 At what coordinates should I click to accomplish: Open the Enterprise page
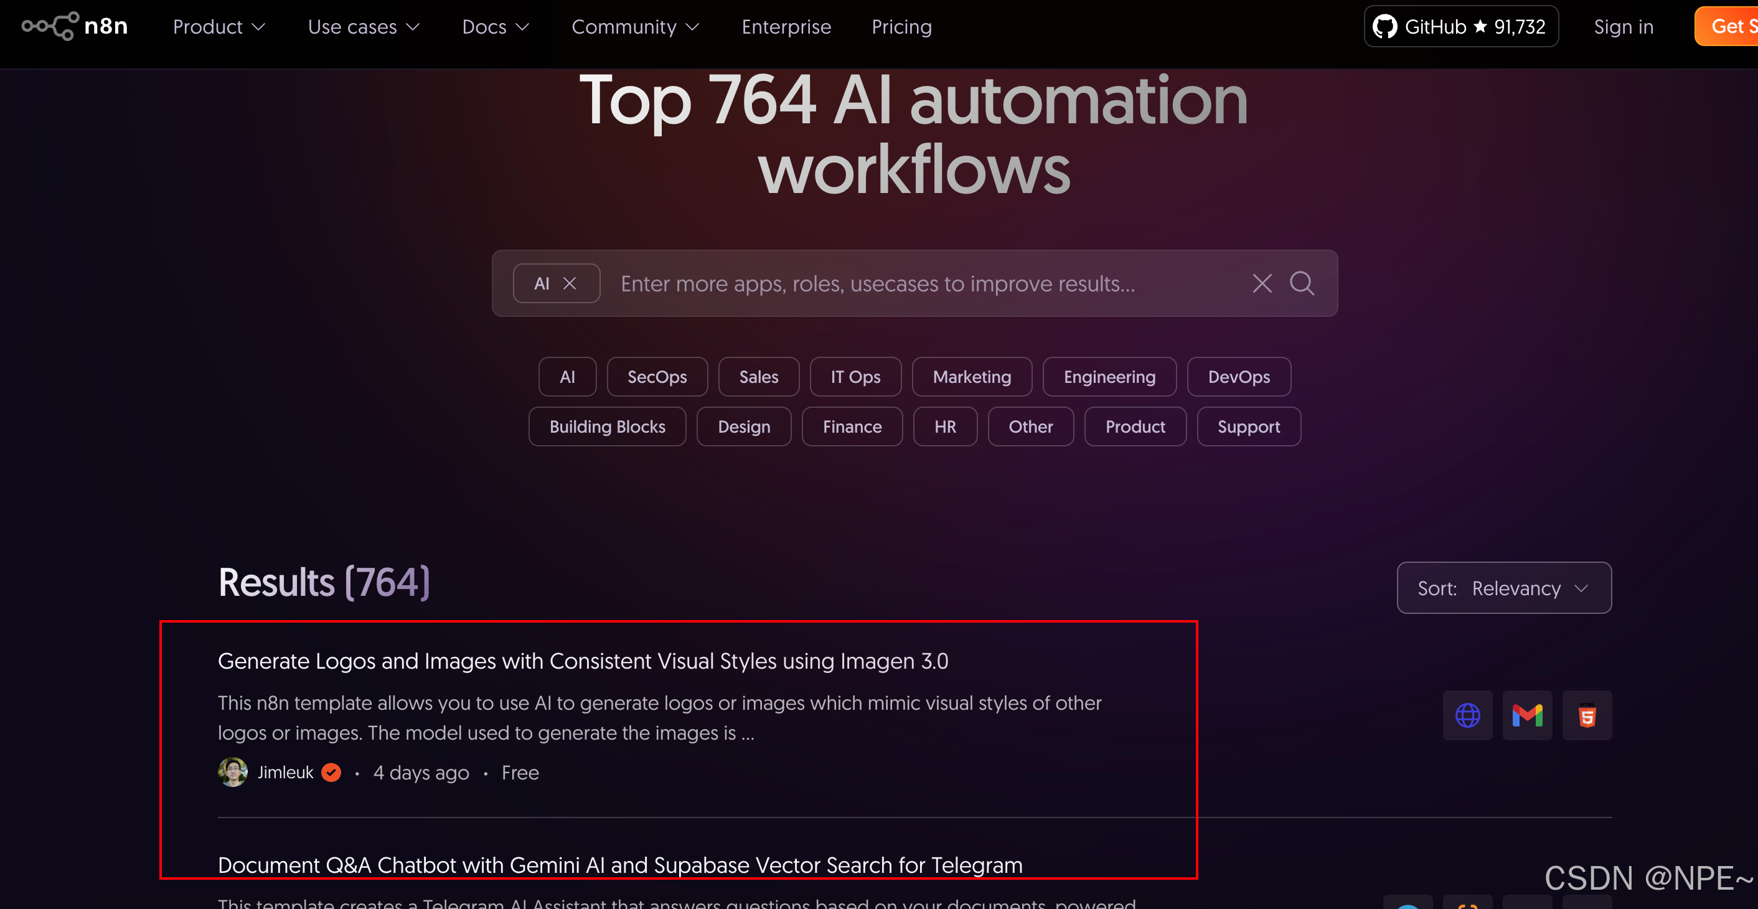[x=786, y=27]
